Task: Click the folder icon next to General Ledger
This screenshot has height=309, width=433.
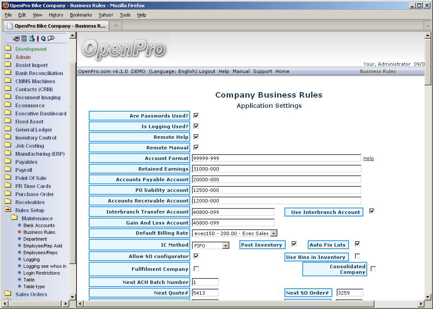Action: [8, 130]
